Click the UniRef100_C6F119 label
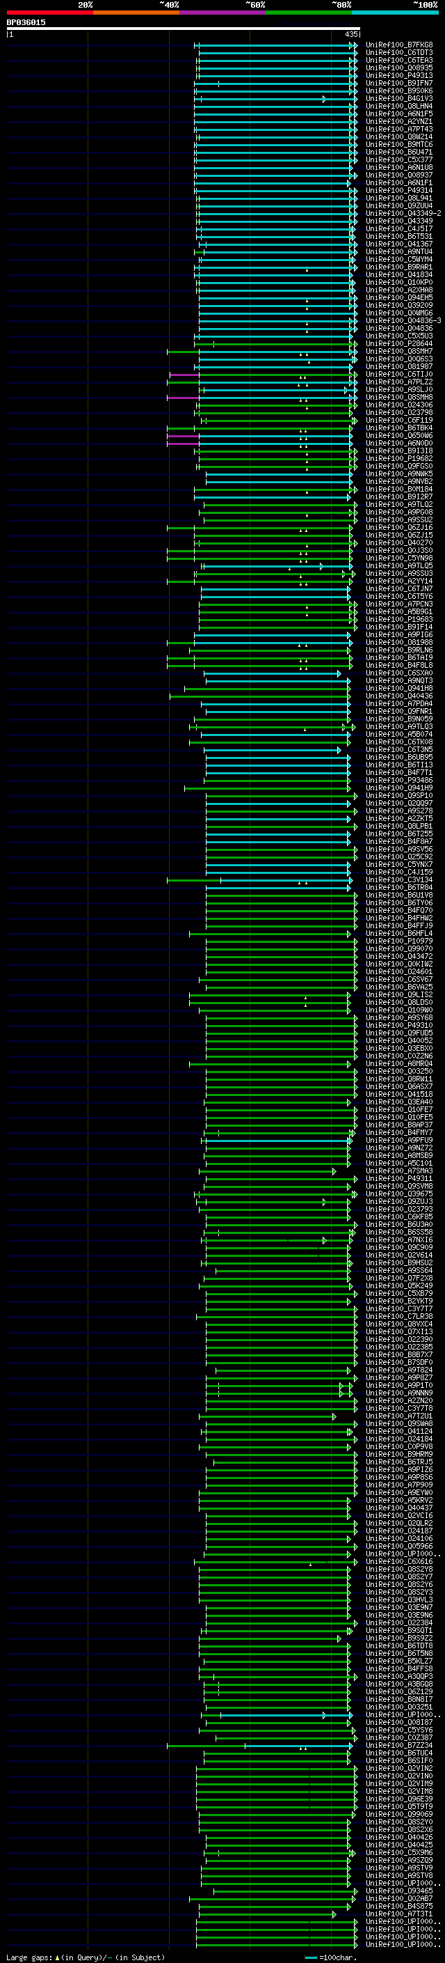This screenshot has height=1963, width=445. pos(399,421)
